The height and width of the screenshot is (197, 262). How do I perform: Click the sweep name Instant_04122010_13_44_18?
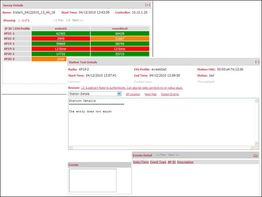[34, 12]
